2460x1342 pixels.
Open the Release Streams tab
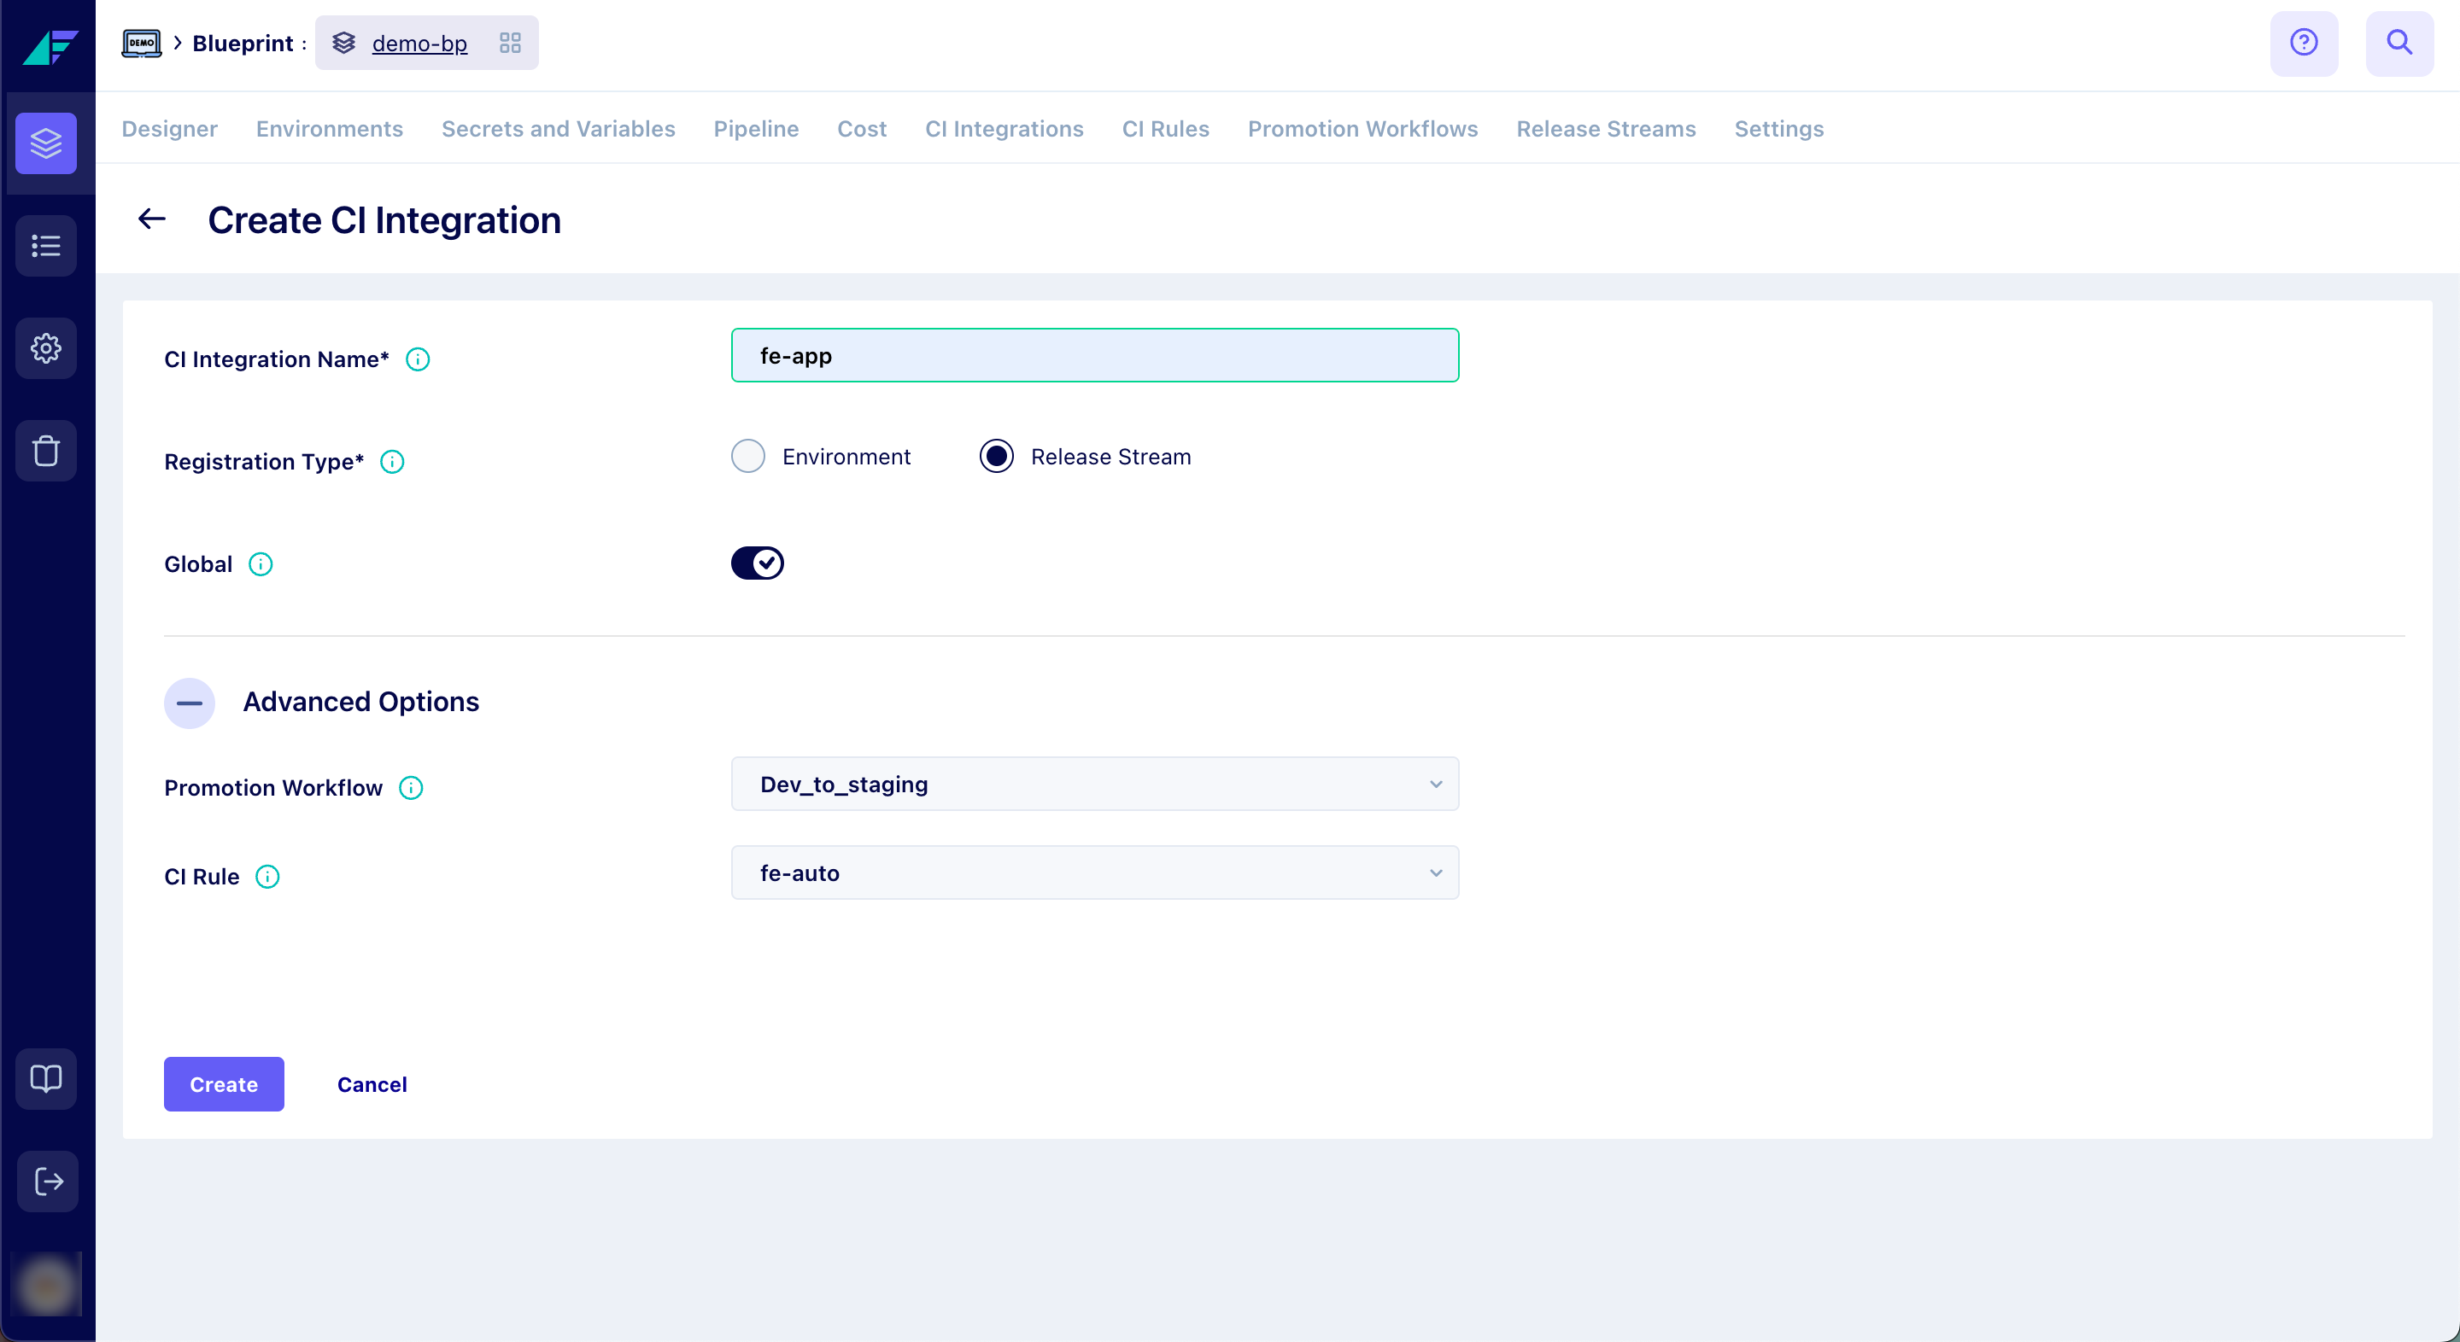point(1605,129)
